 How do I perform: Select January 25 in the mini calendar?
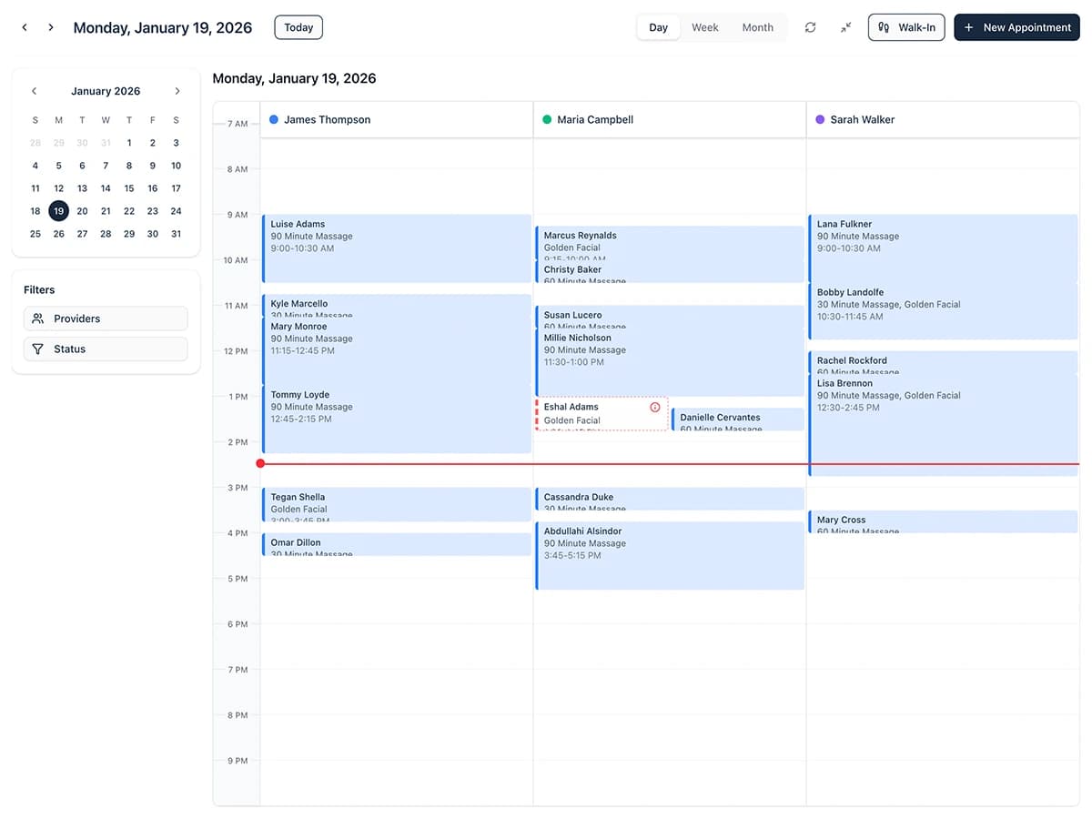click(35, 234)
